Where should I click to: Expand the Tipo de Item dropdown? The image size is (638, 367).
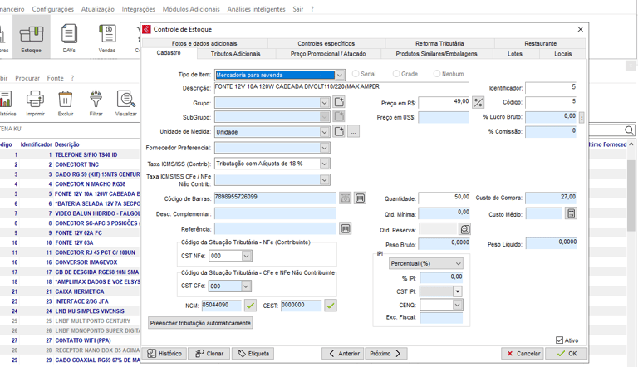(339, 76)
